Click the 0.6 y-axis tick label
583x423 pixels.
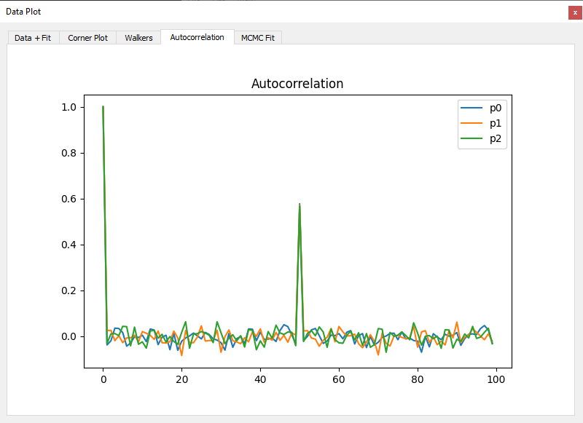(x=69, y=199)
